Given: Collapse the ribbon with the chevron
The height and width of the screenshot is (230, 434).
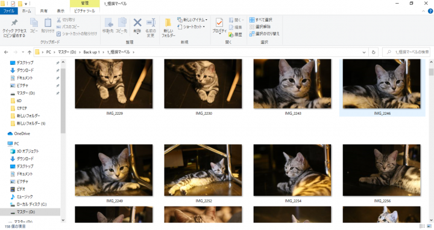Looking at the screenshot, I should click(x=423, y=11).
